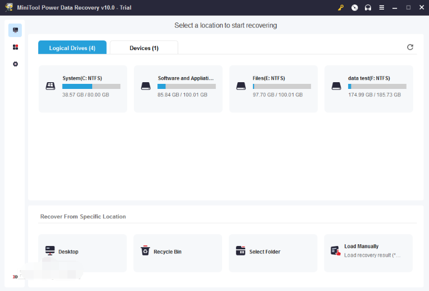The image size is (429, 291).
Task: Choose the Files (E: NTFS) drive
Action: click(x=273, y=86)
